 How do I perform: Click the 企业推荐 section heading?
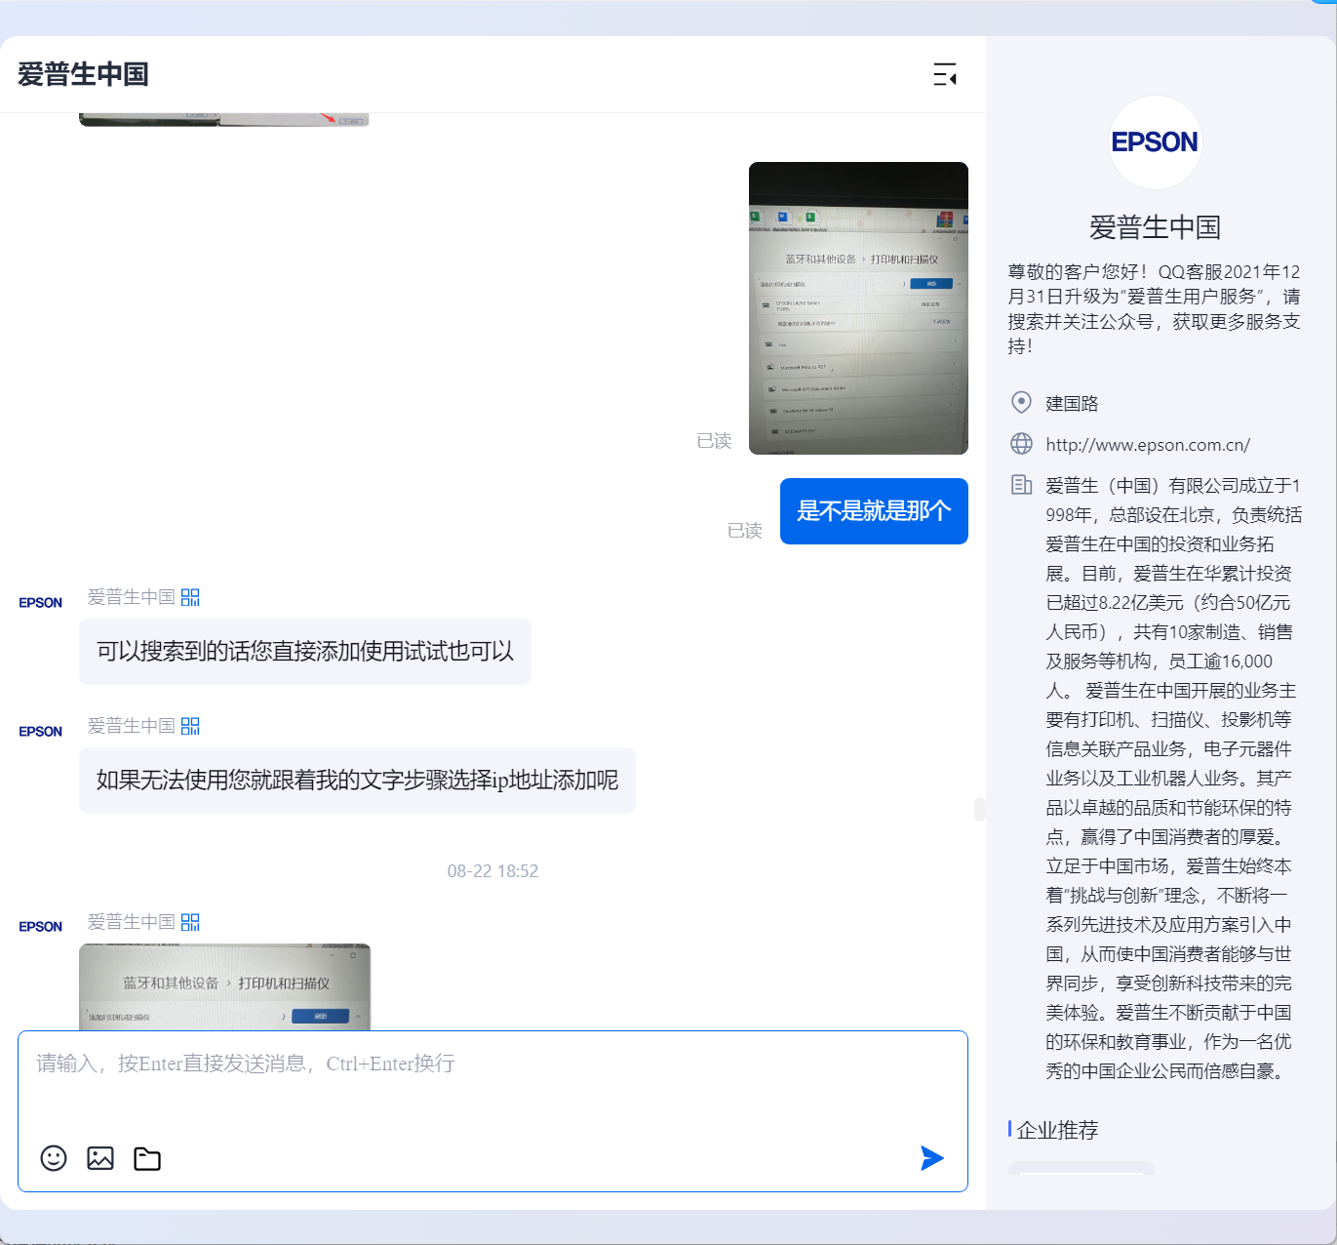[x=1057, y=1130]
